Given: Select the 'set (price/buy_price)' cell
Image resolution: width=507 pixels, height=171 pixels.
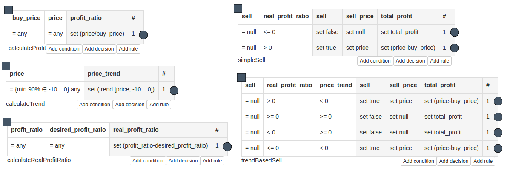Looking at the screenshot, I should (x=97, y=34).
